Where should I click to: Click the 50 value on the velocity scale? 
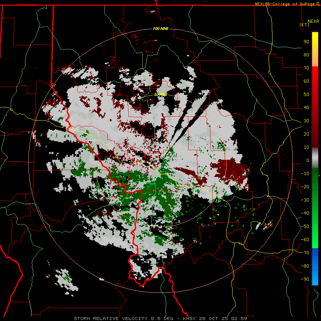[x=306, y=95]
